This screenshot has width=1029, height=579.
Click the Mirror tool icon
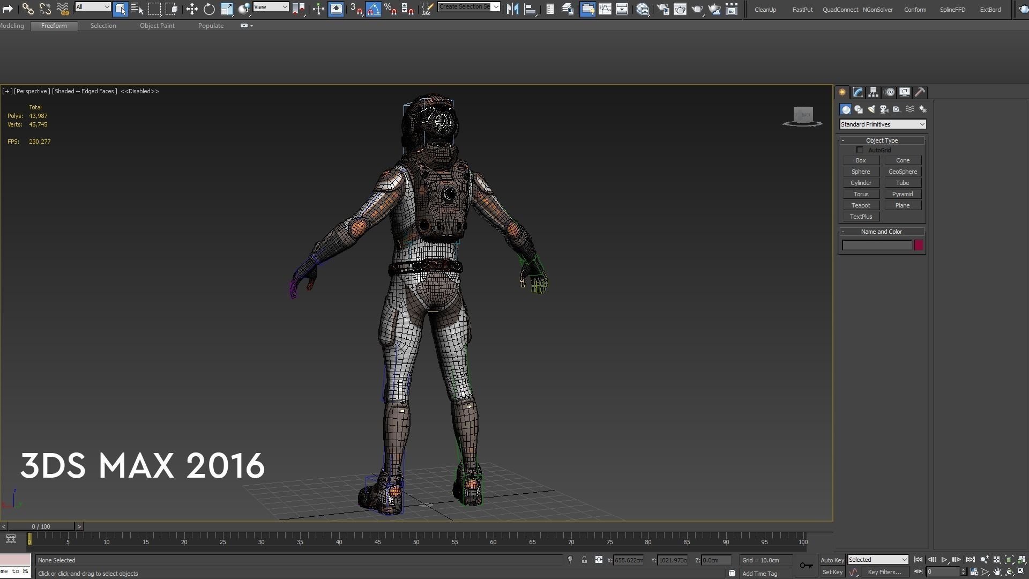click(x=512, y=9)
